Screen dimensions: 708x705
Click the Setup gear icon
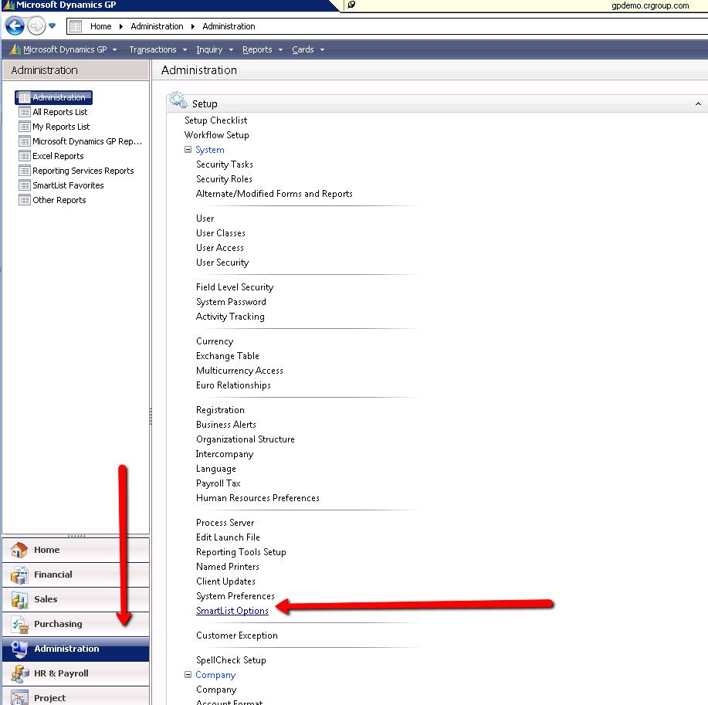pyautogui.click(x=176, y=101)
